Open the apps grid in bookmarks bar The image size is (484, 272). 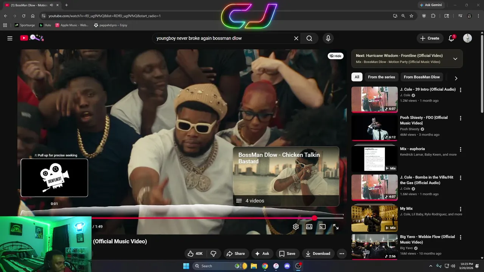click(5, 25)
